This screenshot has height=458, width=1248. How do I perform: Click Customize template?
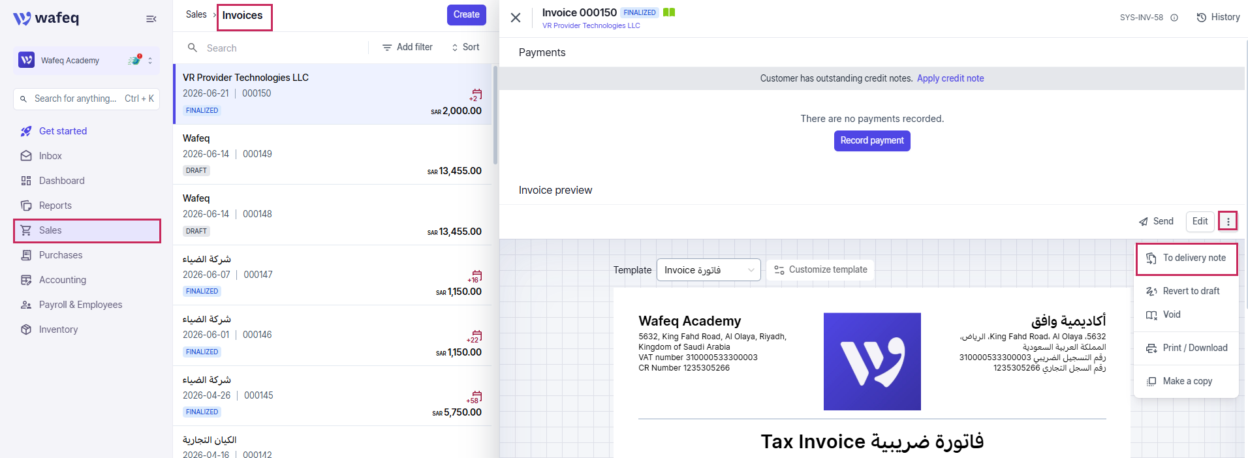(820, 270)
